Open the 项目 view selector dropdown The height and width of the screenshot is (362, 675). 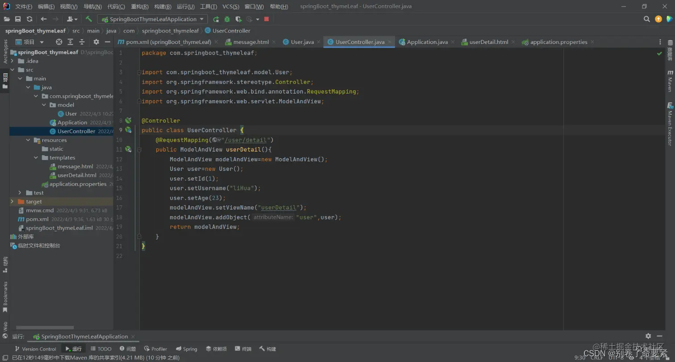(30, 42)
